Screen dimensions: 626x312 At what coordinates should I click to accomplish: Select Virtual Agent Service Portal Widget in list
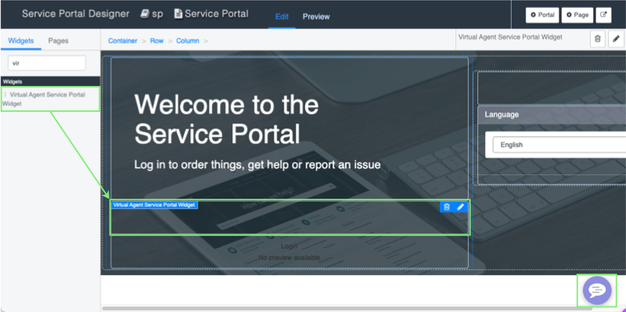point(50,99)
